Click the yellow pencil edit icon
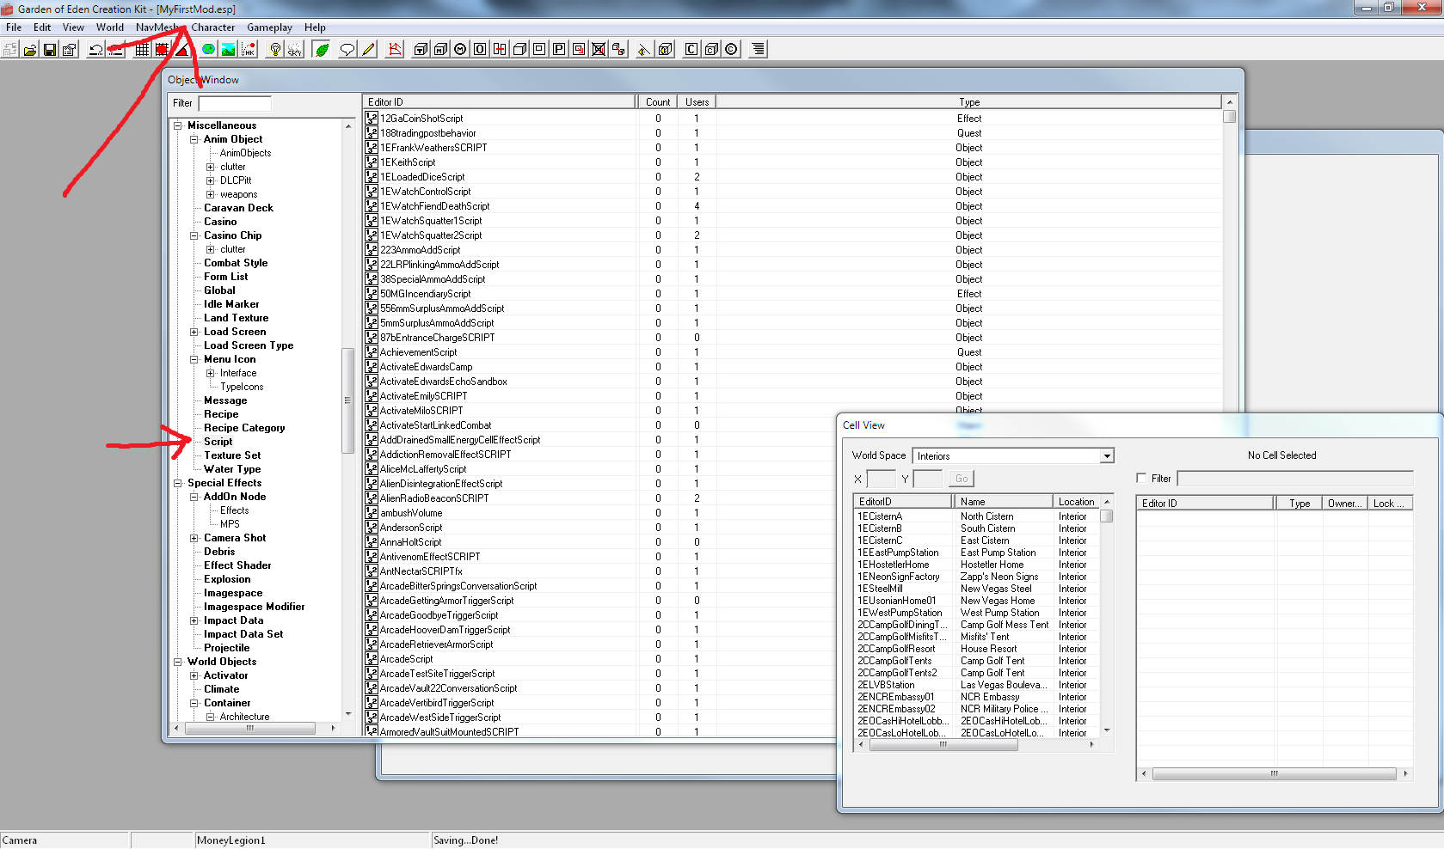 click(368, 50)
